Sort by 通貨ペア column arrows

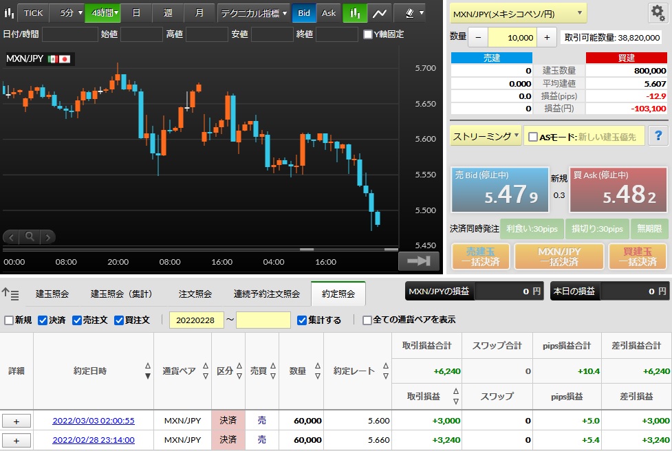coord(206,371)
